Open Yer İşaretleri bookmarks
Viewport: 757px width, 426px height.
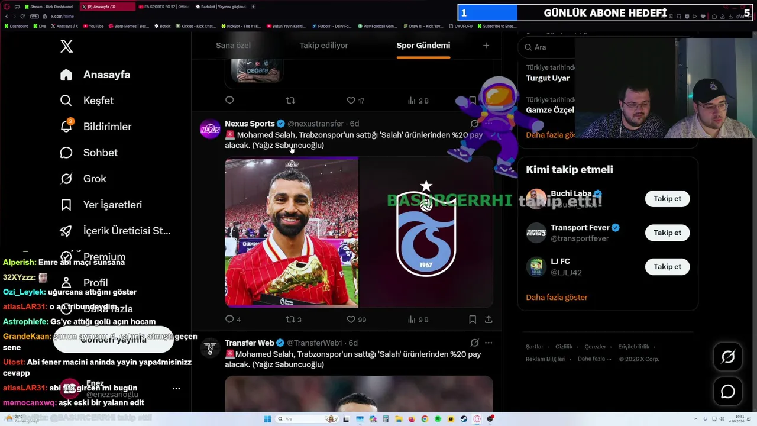click(101, 205)
